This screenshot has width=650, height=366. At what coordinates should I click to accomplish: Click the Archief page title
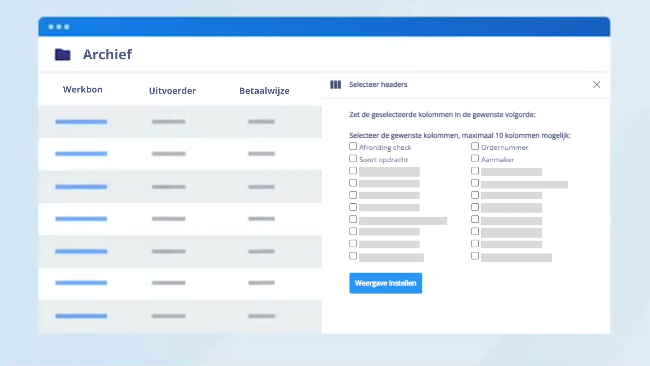[107, 55]
